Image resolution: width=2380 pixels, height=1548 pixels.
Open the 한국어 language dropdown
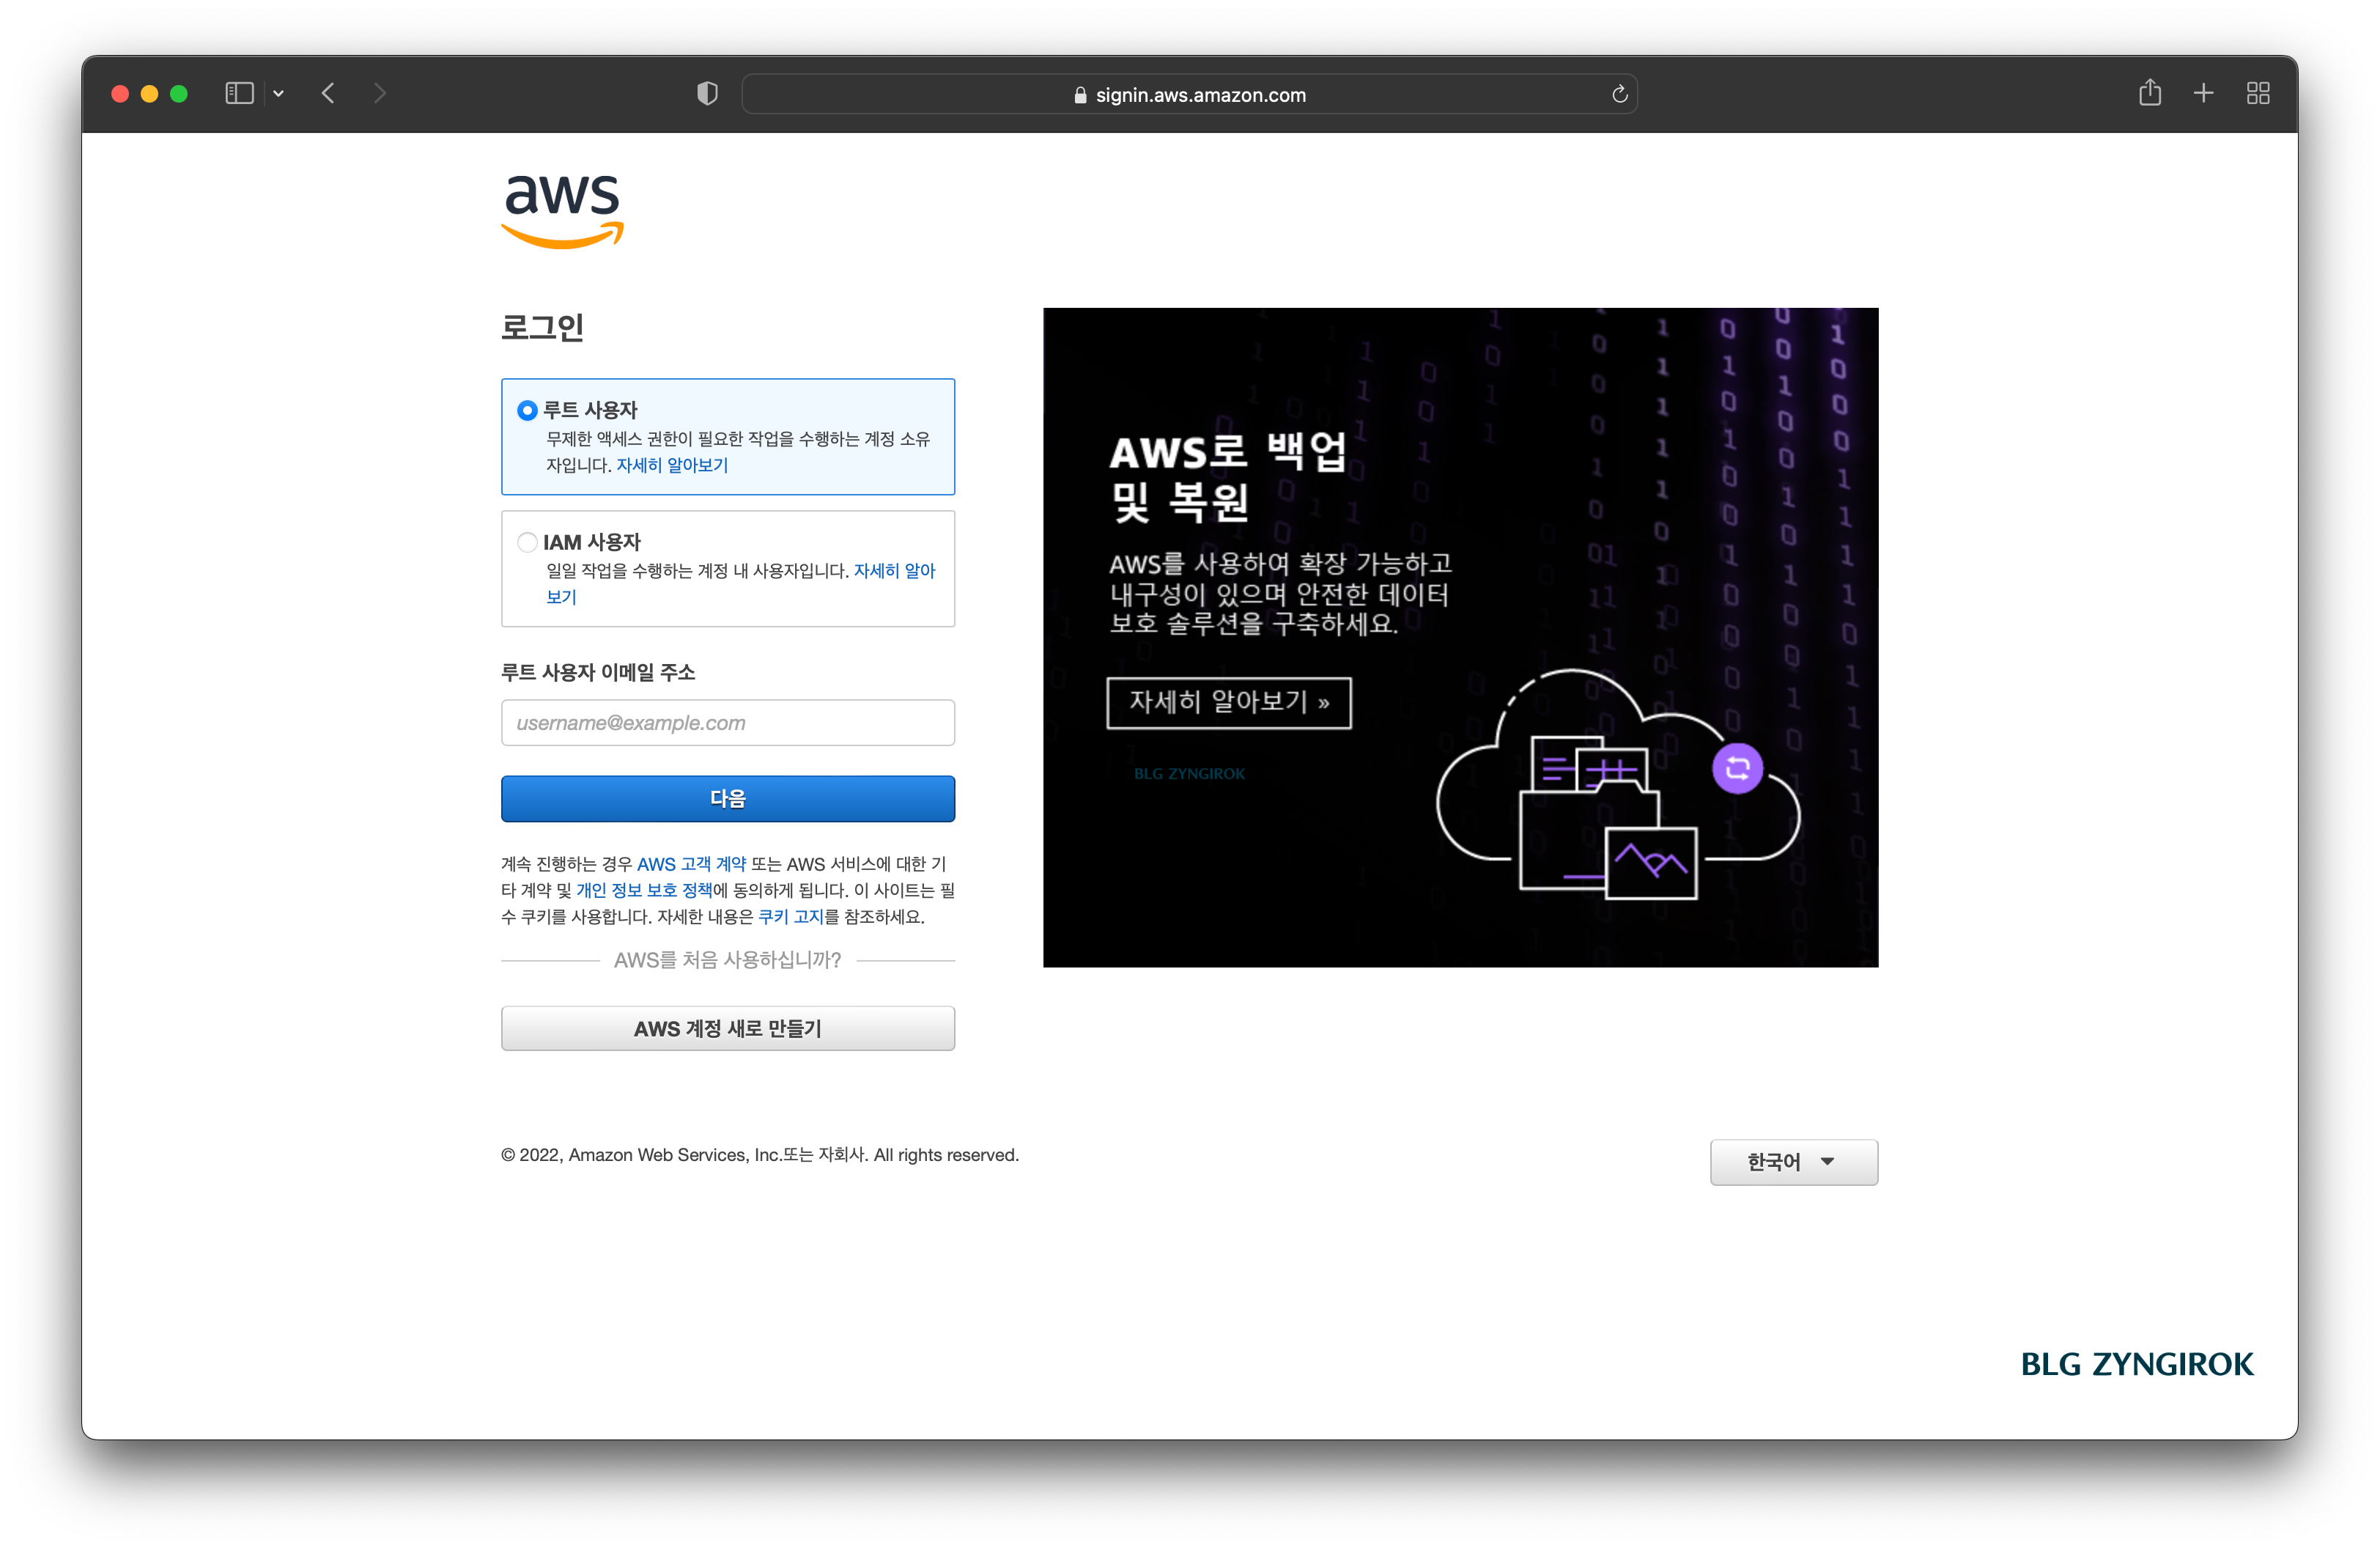[1792, 1162]
